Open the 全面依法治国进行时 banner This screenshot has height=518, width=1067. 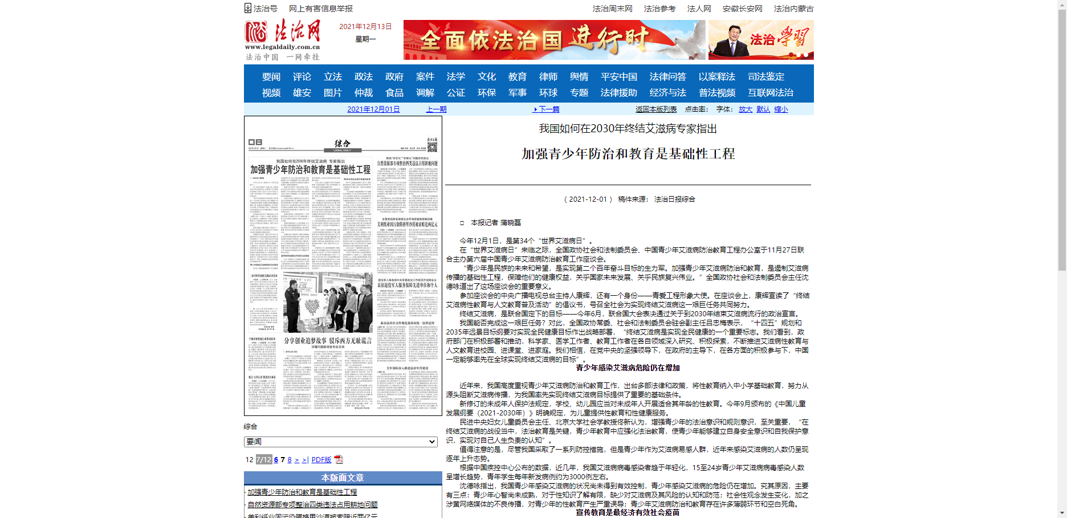click(x=554, y=40)
